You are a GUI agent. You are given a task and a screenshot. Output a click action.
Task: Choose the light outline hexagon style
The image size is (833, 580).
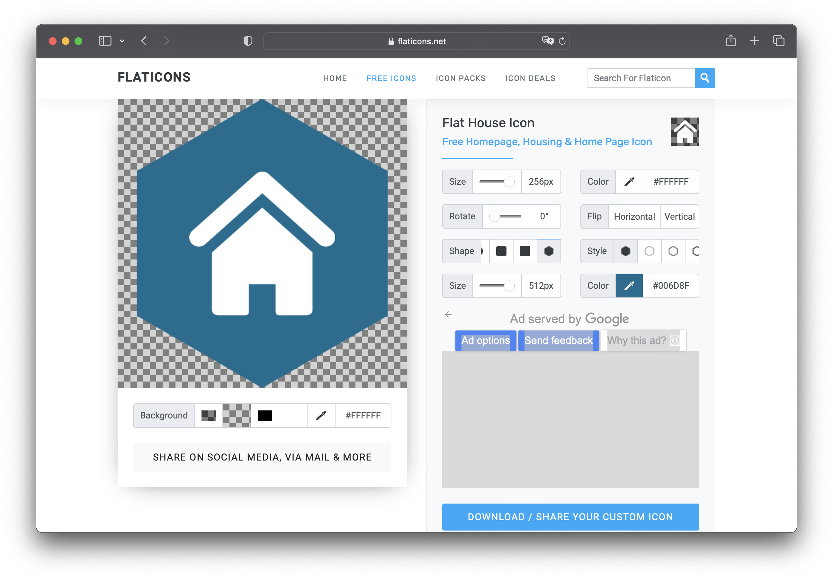649,251
